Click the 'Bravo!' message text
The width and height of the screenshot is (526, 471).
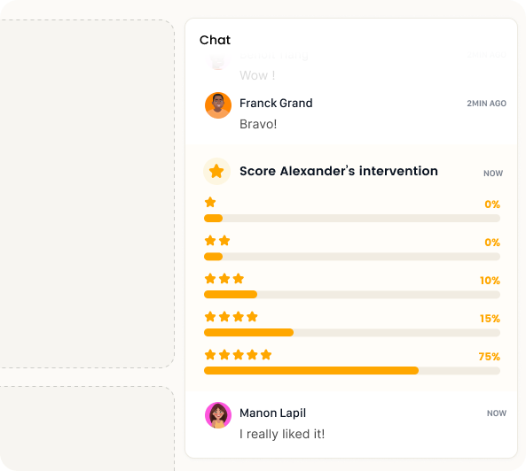[258, 124]
